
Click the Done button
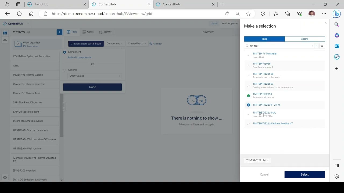pyautogui.click(x=92, y=87)
